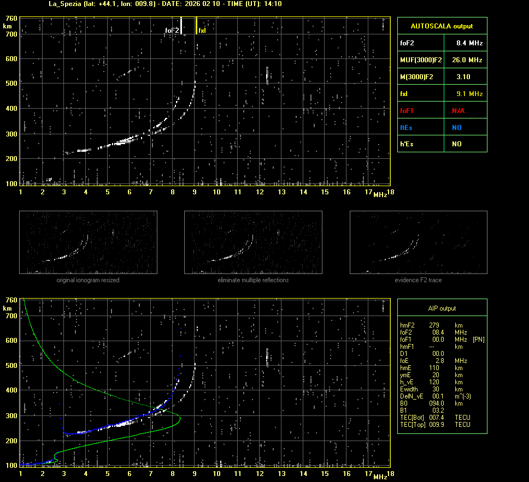Select the yellow fxI 9.1 MHz value

[x=469, y=94]
